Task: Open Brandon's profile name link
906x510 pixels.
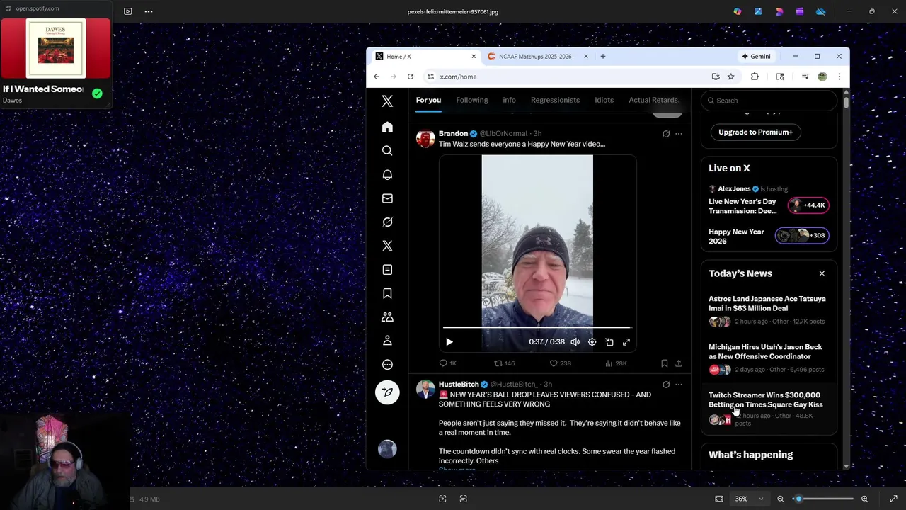Action: coord(453,134)
